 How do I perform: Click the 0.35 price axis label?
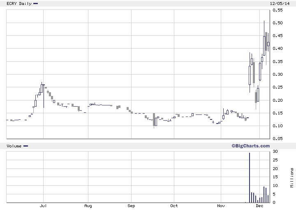277,61
